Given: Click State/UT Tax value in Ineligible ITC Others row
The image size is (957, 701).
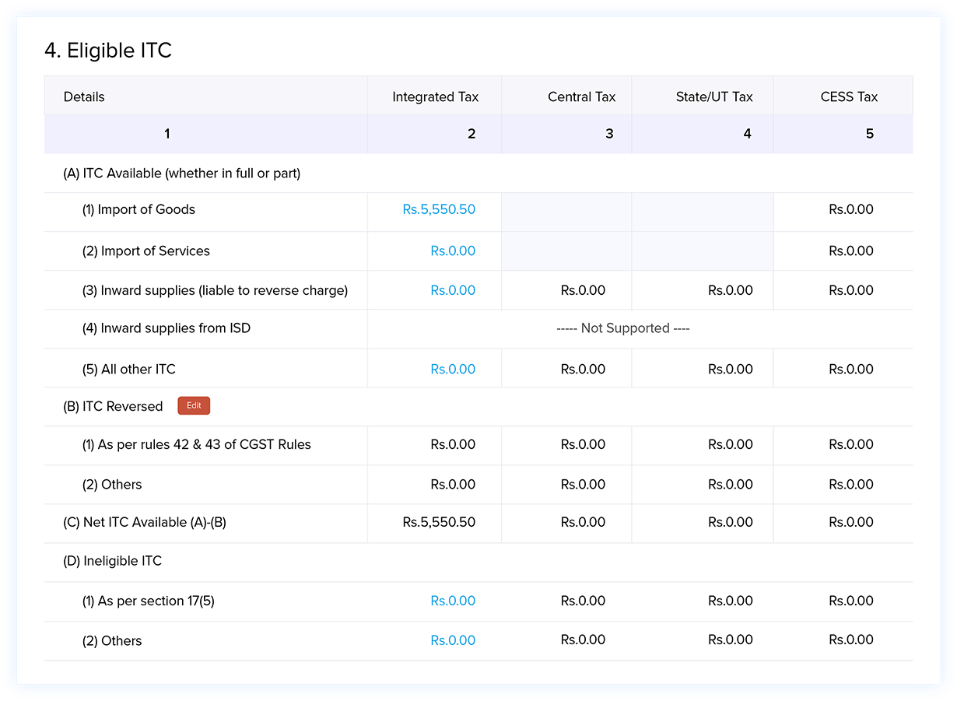Looking at the screenshot, I should (731, 640).
